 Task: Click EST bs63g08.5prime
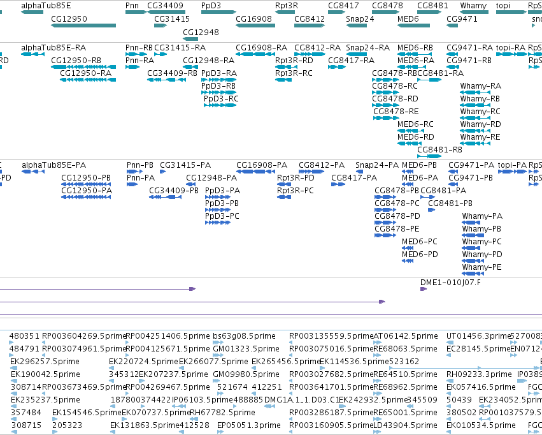244,336
